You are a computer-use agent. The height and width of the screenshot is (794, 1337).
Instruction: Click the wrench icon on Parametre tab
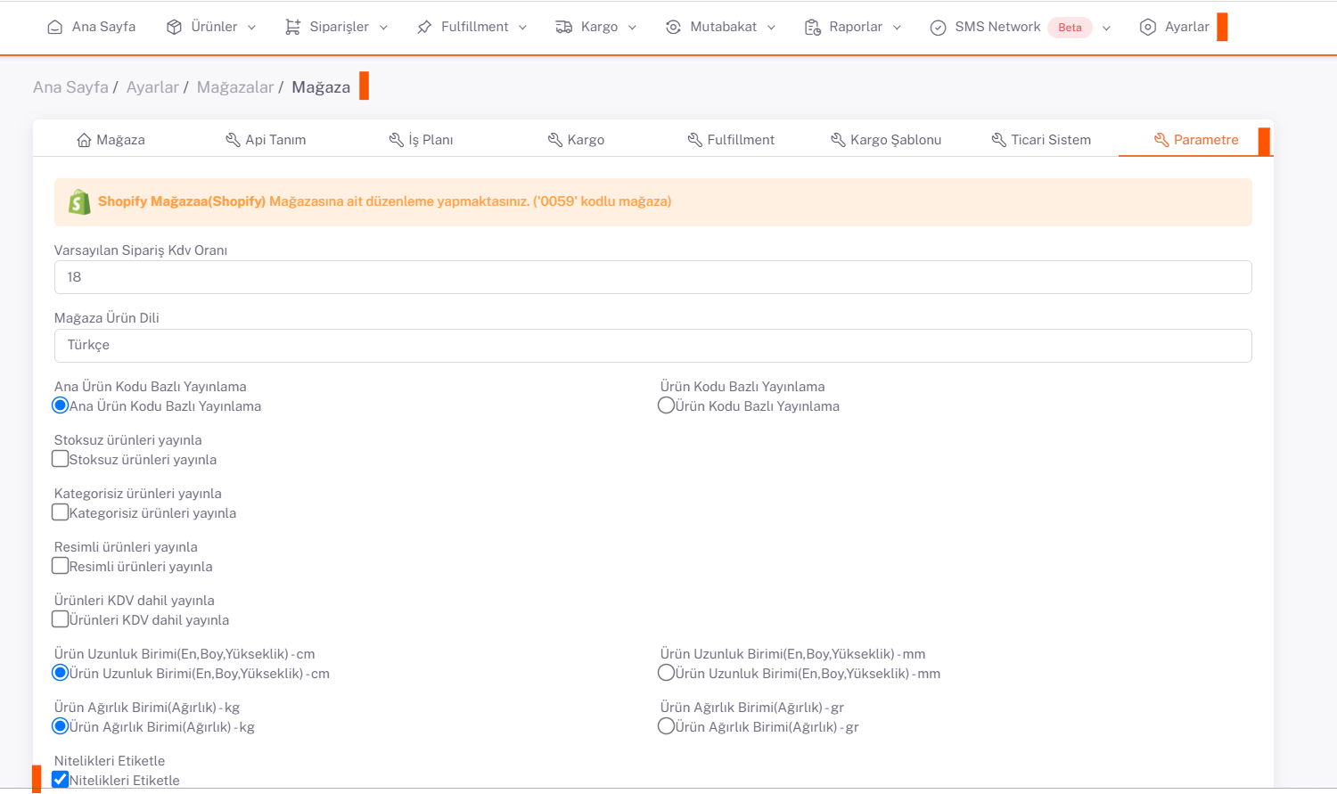point(1161,140)
